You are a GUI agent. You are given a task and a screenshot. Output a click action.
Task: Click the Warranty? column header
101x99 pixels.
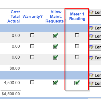pos(33,17)
